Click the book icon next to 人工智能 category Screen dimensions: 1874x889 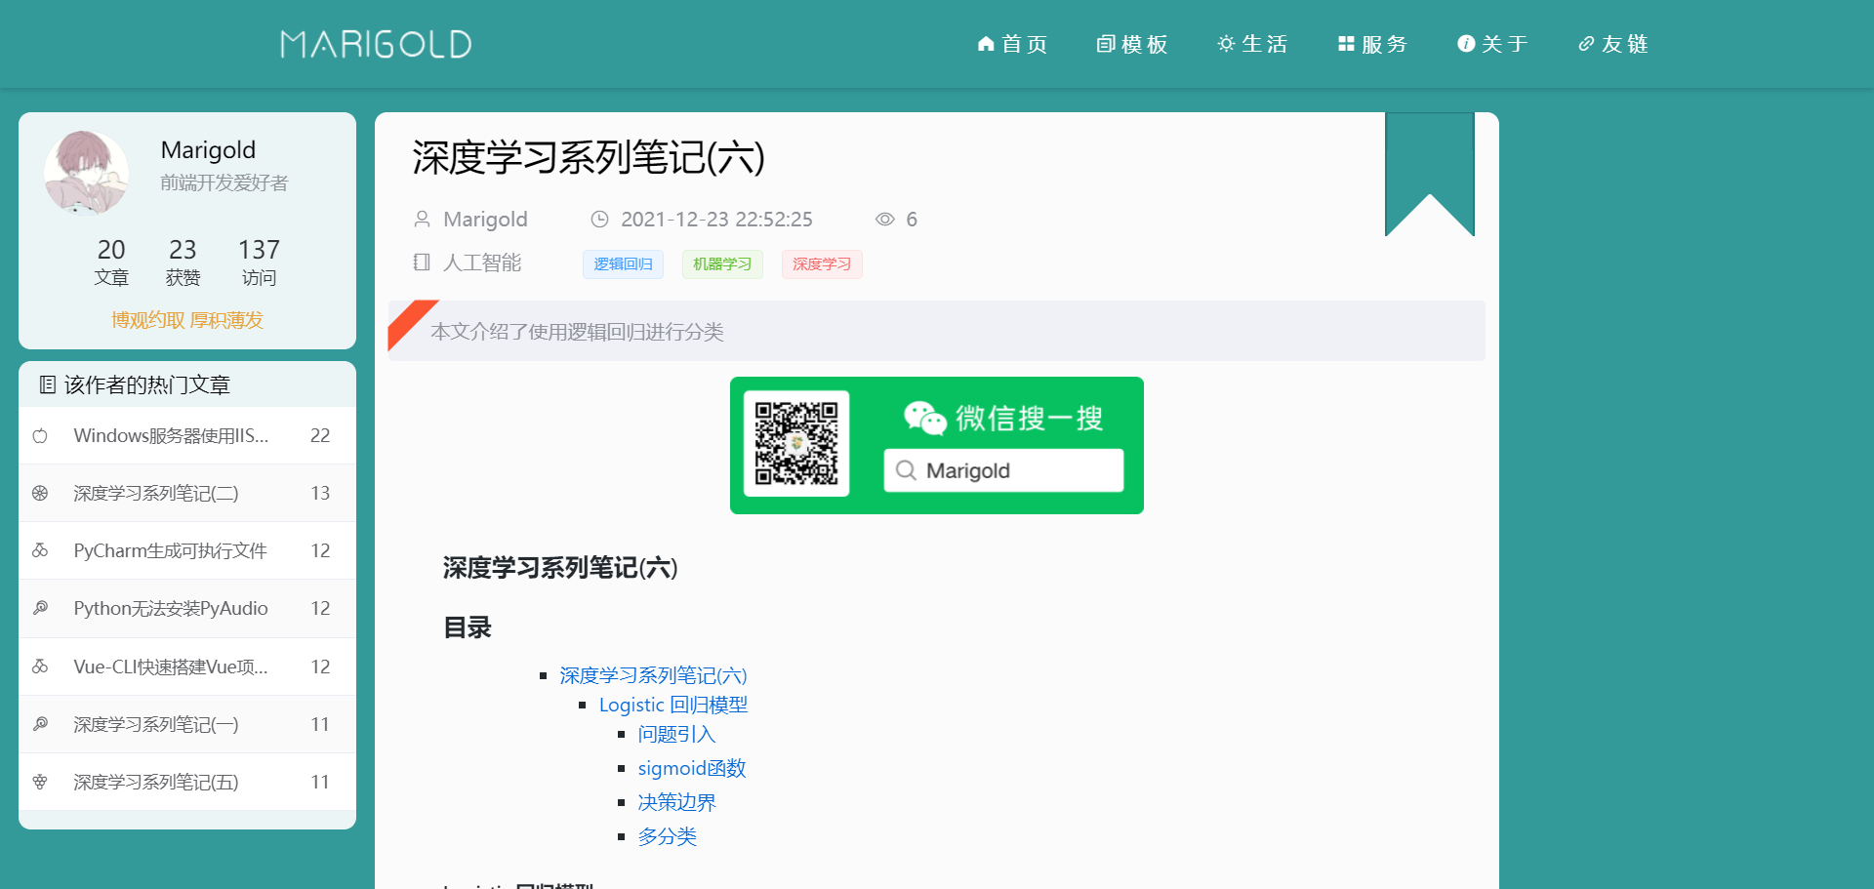pos(421,263)
